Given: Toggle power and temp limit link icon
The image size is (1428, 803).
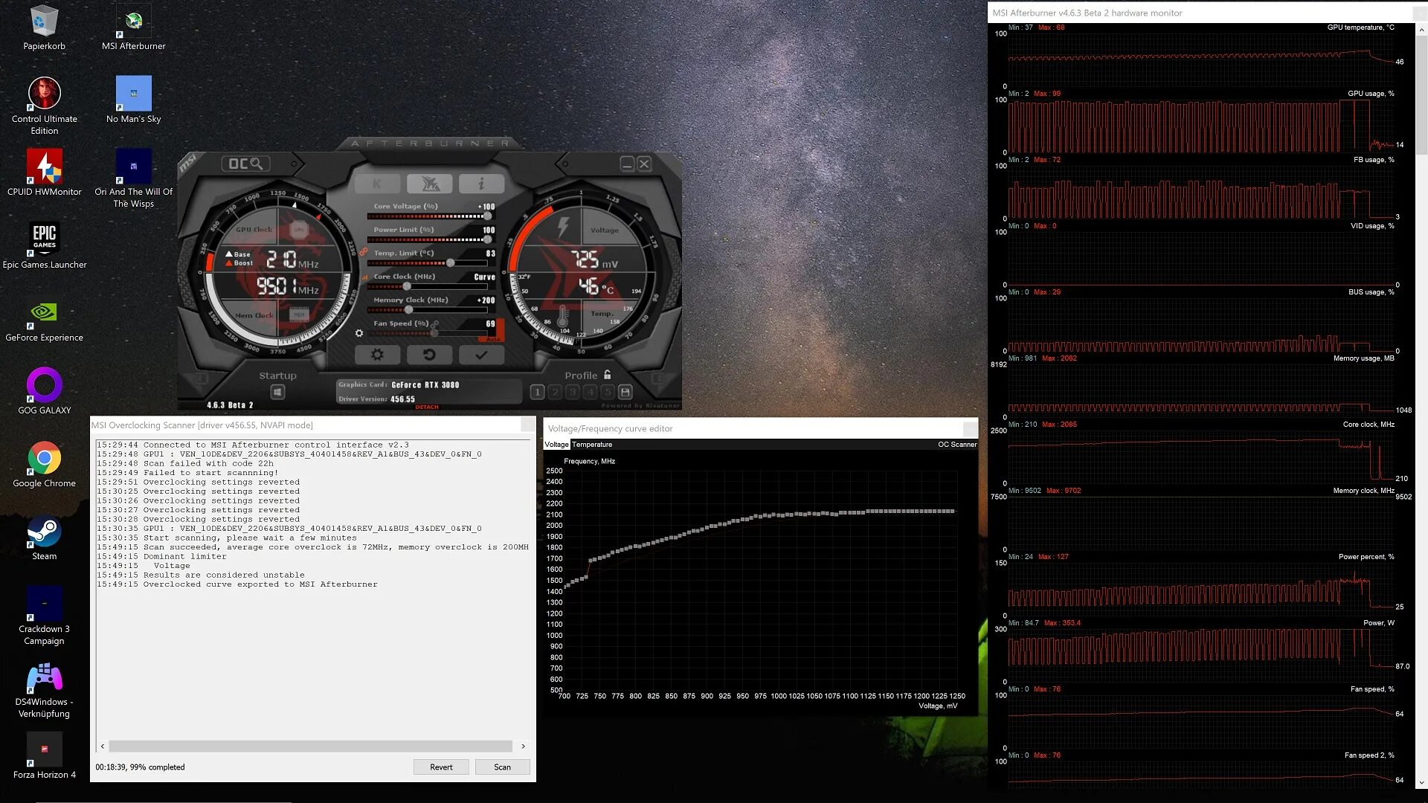Looking at the screenshot, I should [x=364, y=252].
